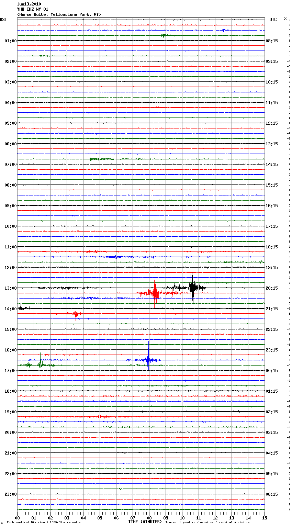Select the station code "YHB EHZ WY 01"

(x=33, y=9)
